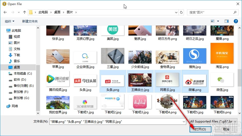Select 此电脑 in the address breadcrumb

(43, 12)
